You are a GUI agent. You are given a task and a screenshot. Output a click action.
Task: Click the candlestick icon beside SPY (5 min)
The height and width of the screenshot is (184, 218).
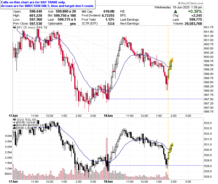[15, 27]
